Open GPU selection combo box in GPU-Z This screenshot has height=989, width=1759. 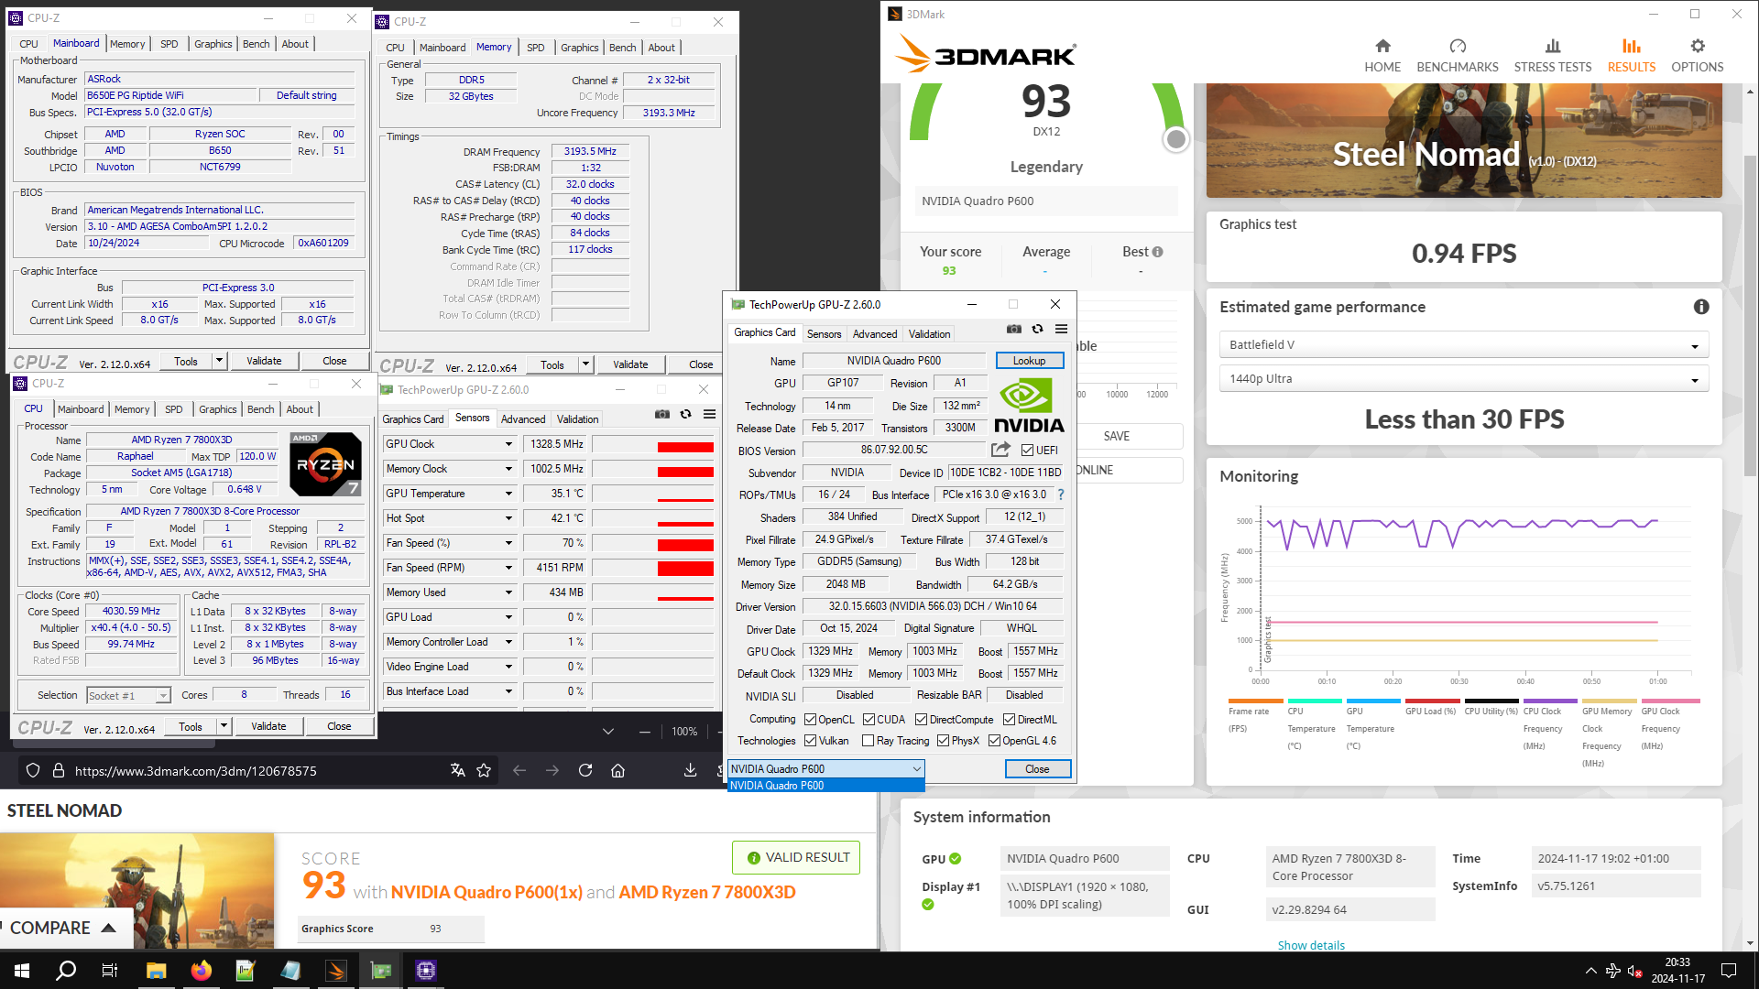(825, 769)
